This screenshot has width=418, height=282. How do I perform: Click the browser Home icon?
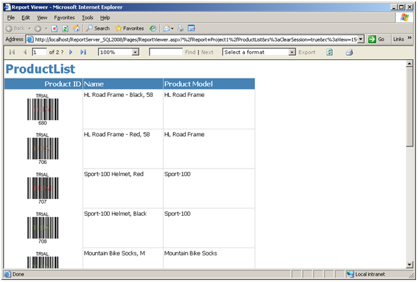(x=77, y=28)
